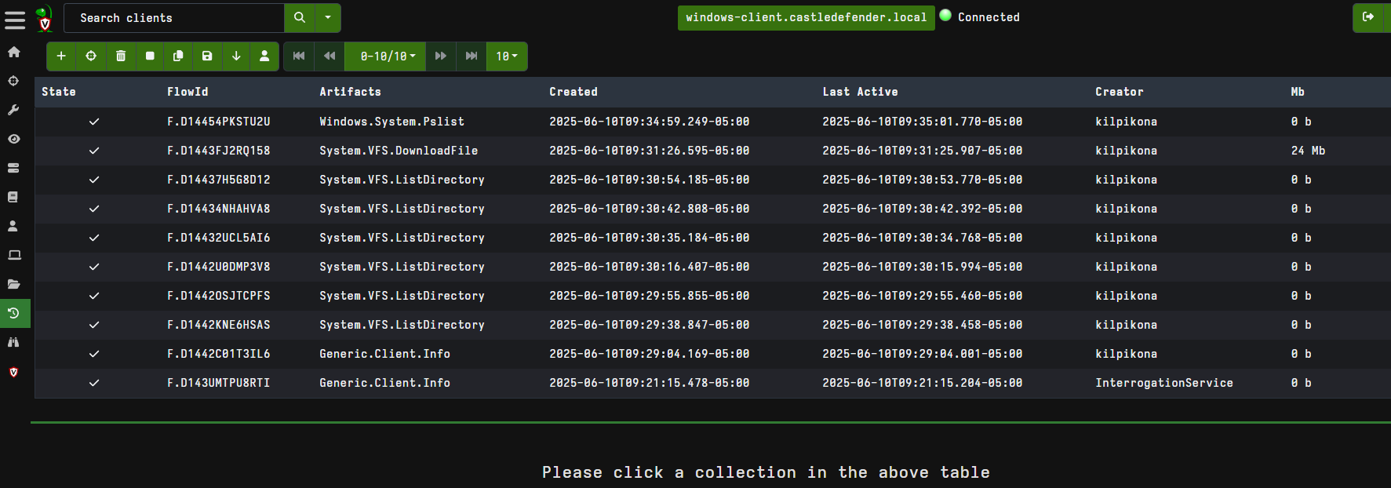This screenshot has height=488, width=1391.
Task: Open the search options dropdown arrow
Action: [328, 17]
